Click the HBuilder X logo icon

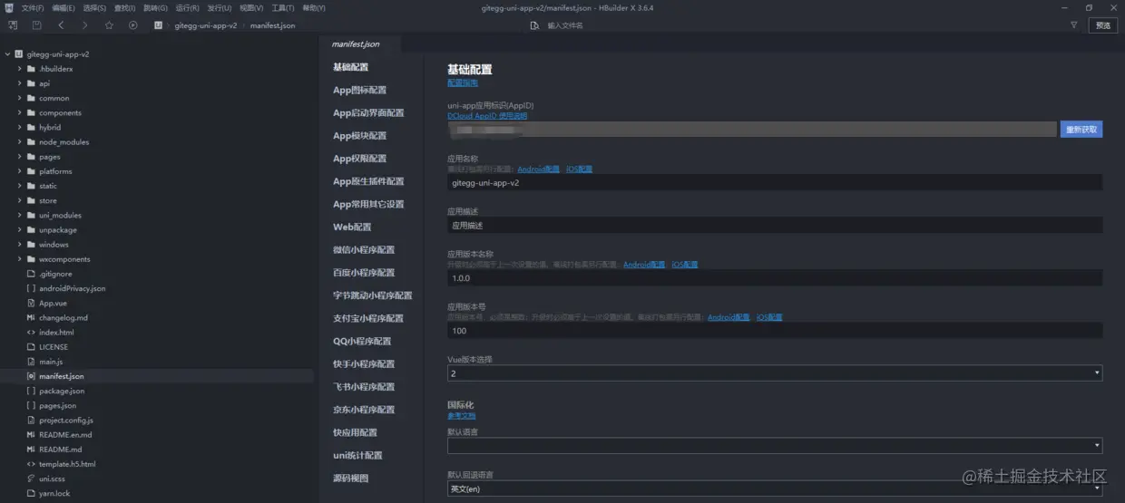(8, 7)
